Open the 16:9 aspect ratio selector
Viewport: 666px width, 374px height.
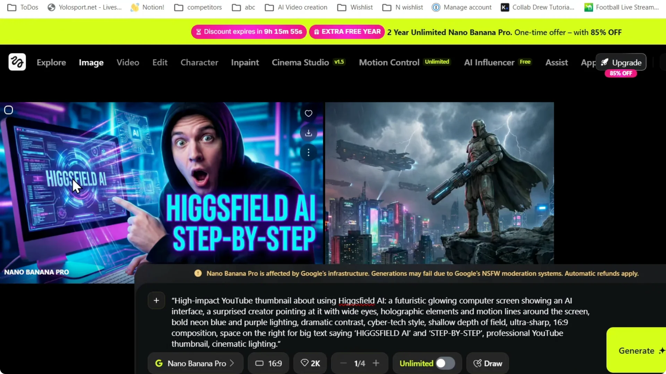pyautogui.click(x=268, y=363)
